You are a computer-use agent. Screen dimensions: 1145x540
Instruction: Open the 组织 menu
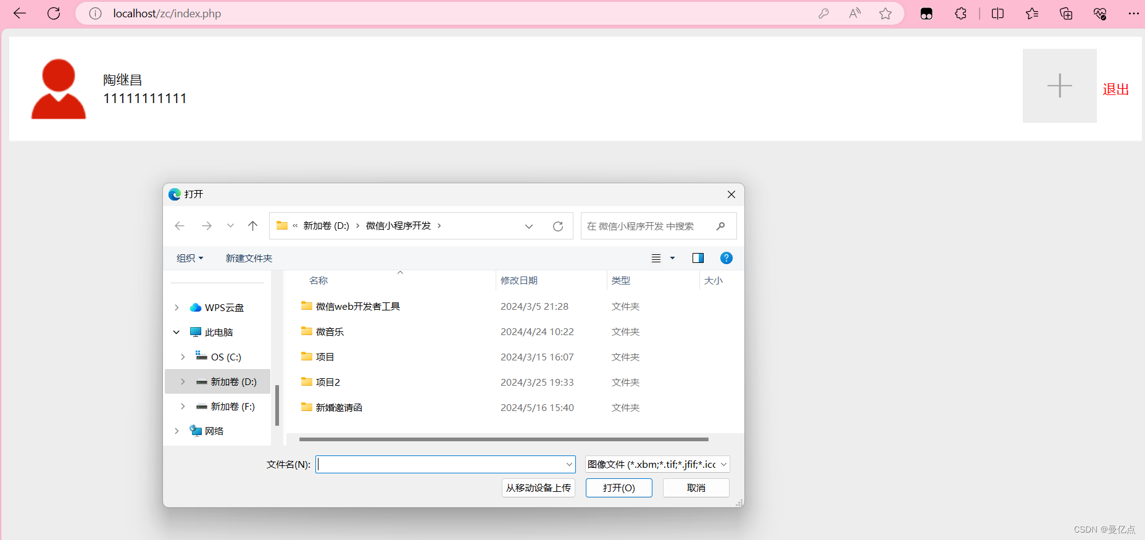tap(189, 259)
